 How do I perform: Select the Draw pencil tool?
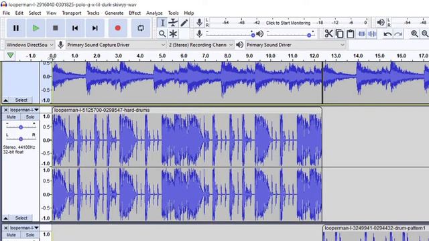tap(184, 23)
